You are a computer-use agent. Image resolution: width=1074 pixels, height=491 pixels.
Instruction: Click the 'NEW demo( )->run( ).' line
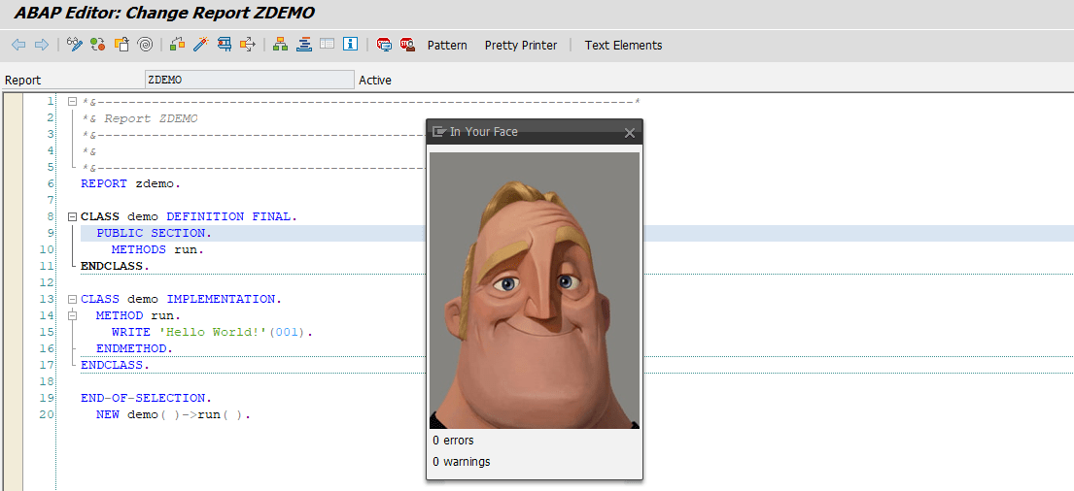(x=173, y=414)
